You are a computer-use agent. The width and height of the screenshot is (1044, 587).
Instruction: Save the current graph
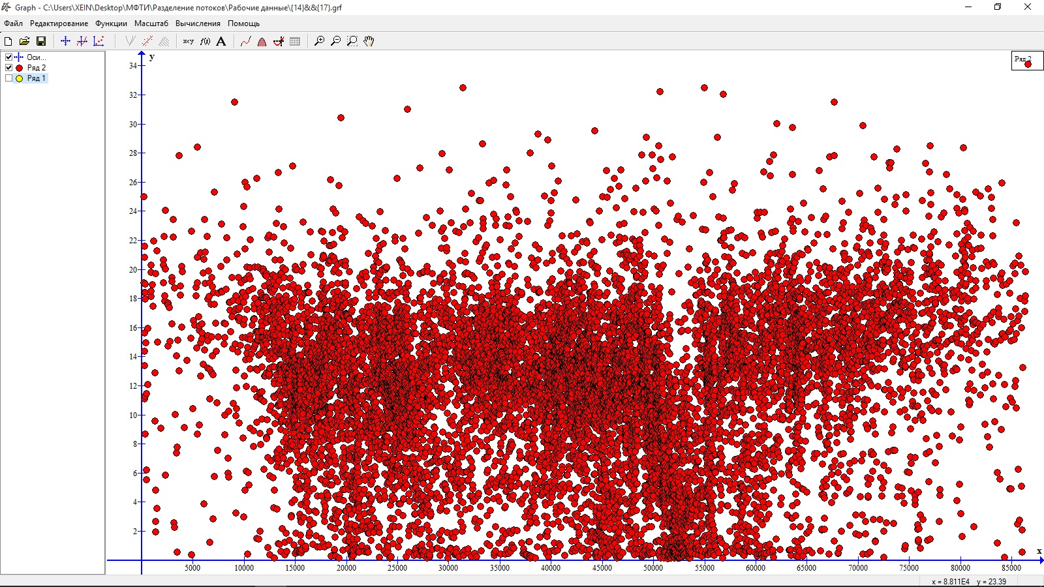click(41, 41)
